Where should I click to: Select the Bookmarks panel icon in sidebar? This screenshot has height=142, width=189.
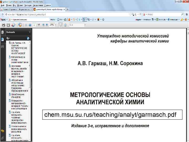[3, 39]
